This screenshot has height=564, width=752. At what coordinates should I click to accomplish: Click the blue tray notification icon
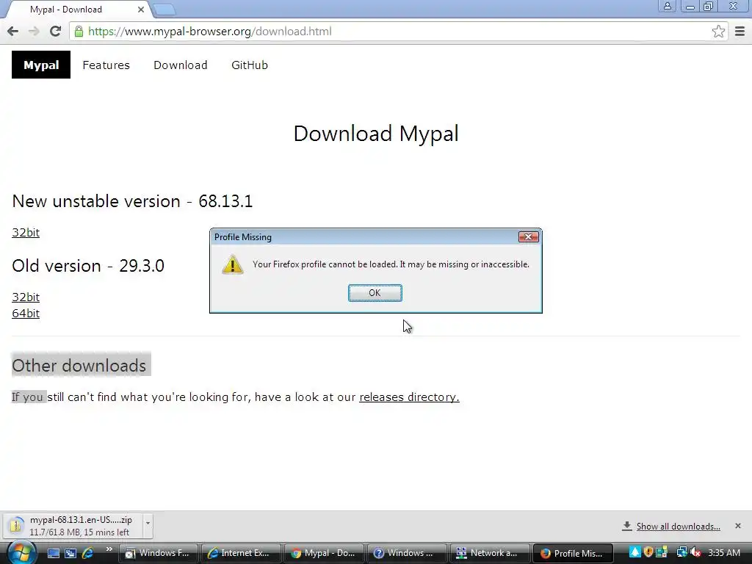[x=635, y=552]
